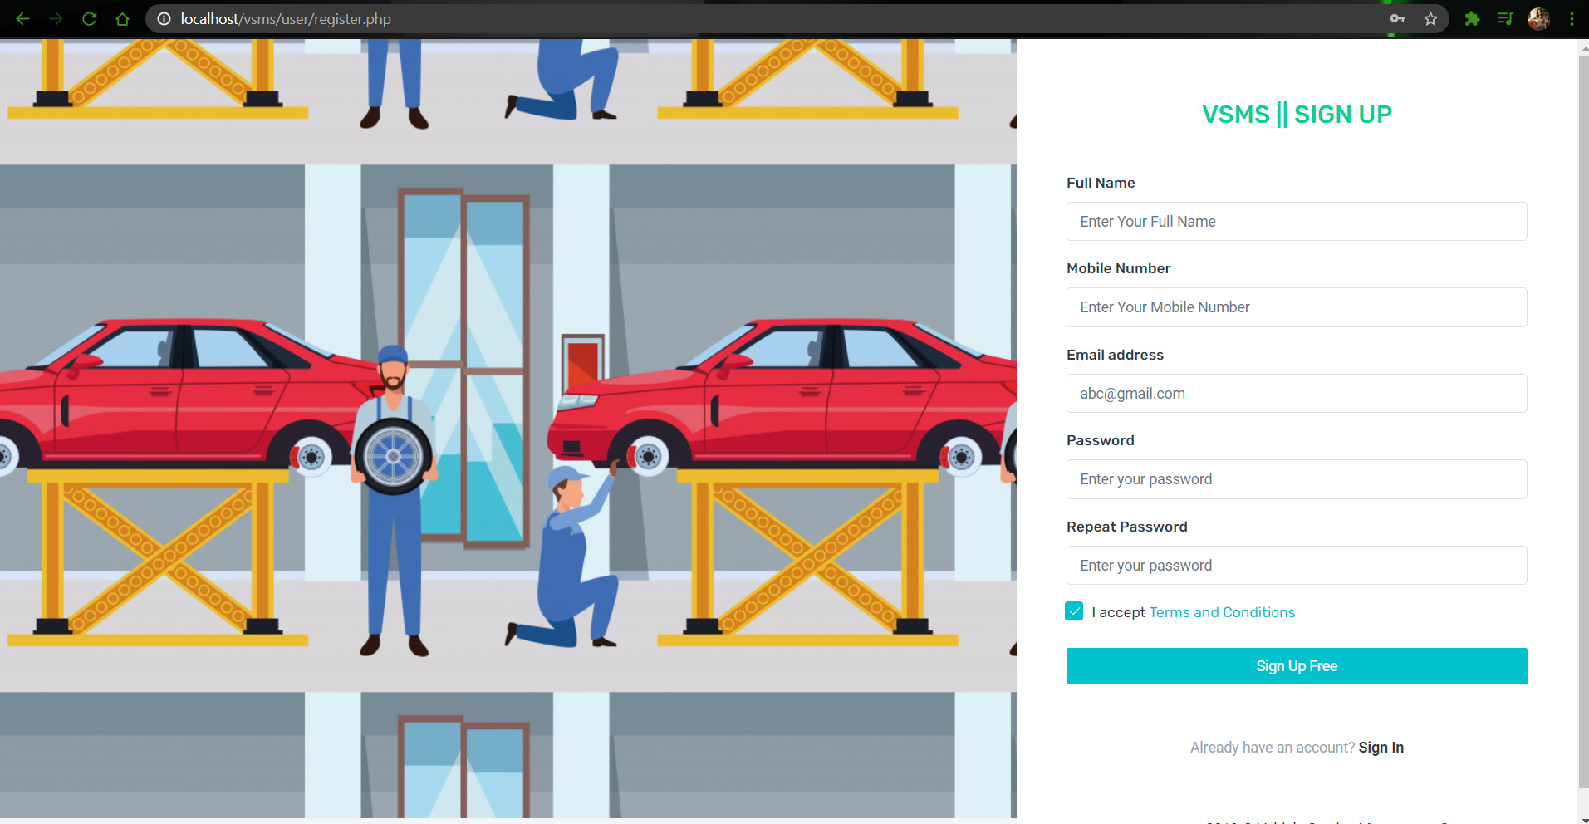Click the browser back navigation arrow
The width and height of the screenshot is (1589, 824).
pyautogui.click(x=22, y=18)
